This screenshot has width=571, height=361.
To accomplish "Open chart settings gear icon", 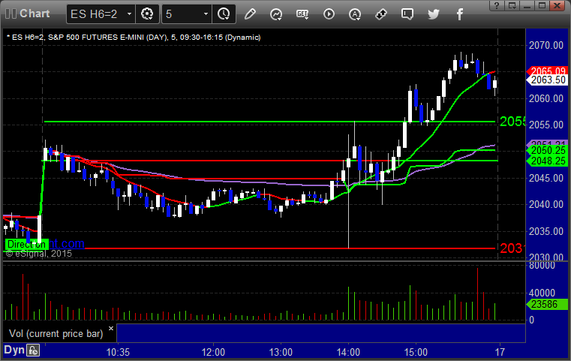I will [x=147, y=14].
